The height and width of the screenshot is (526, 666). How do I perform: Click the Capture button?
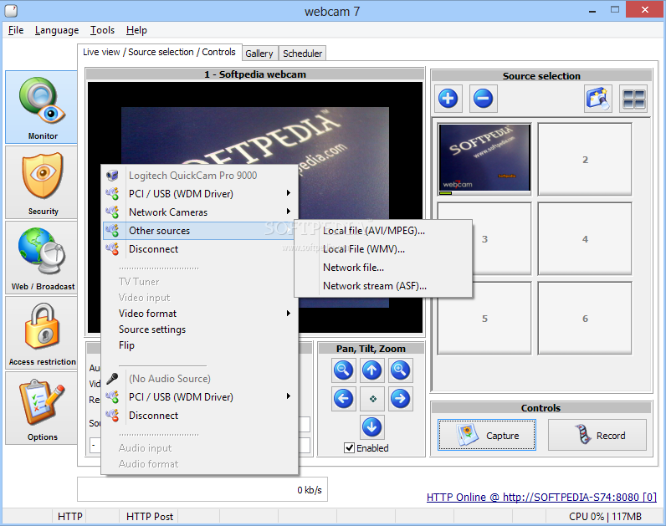coord(487,435)
